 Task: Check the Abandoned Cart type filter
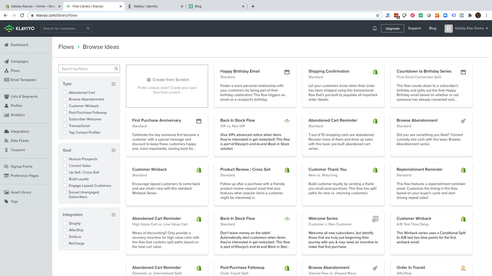click(65, 93)
